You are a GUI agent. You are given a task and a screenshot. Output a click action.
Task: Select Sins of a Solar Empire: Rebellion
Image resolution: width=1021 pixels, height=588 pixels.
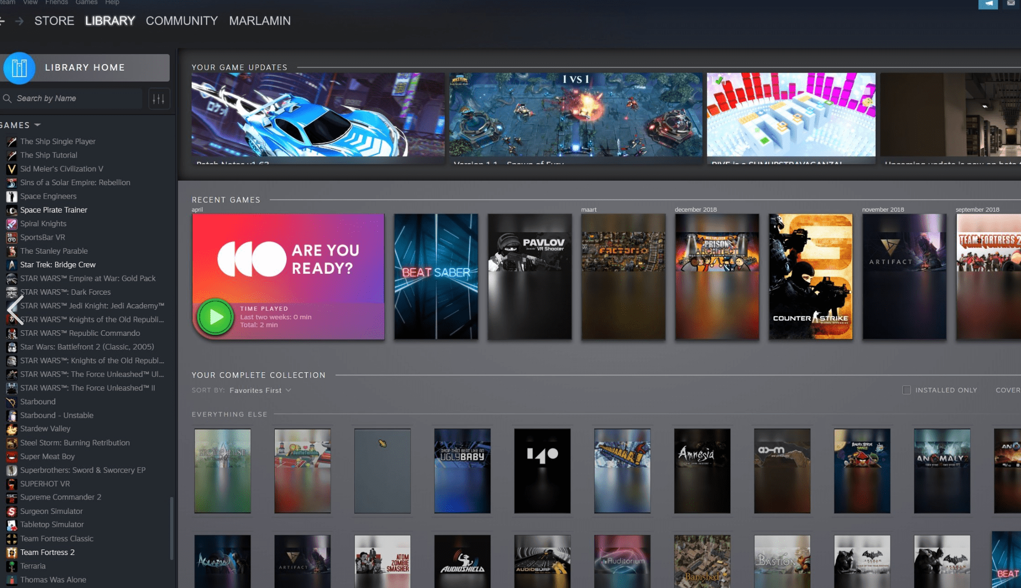pos(75,183)
